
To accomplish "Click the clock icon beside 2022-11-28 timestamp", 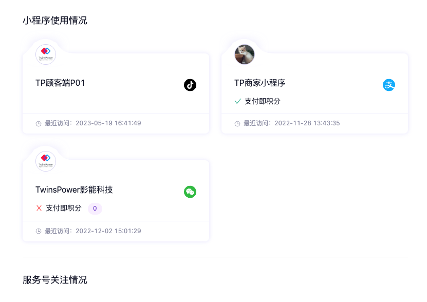I will (x=237, y=123).
